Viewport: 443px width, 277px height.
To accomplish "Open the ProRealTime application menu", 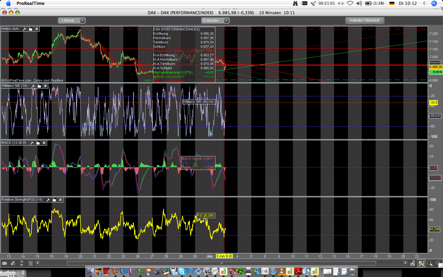I will pos(30,3).
